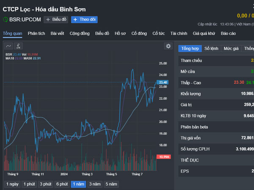
Task: Select the 3 phút timeframe
Action: pyautogui.click(x=46, y=184)
